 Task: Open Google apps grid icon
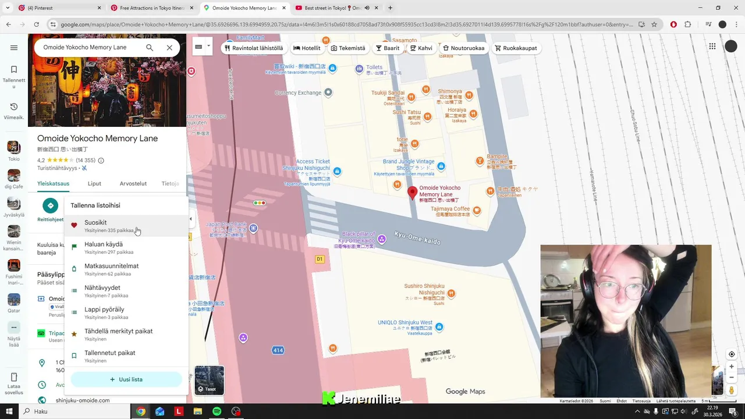[712, 47]
